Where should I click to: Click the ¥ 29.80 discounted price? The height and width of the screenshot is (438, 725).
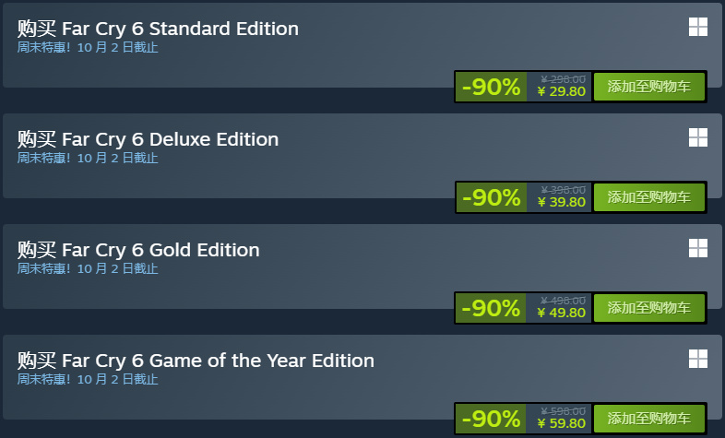point(562,91)
